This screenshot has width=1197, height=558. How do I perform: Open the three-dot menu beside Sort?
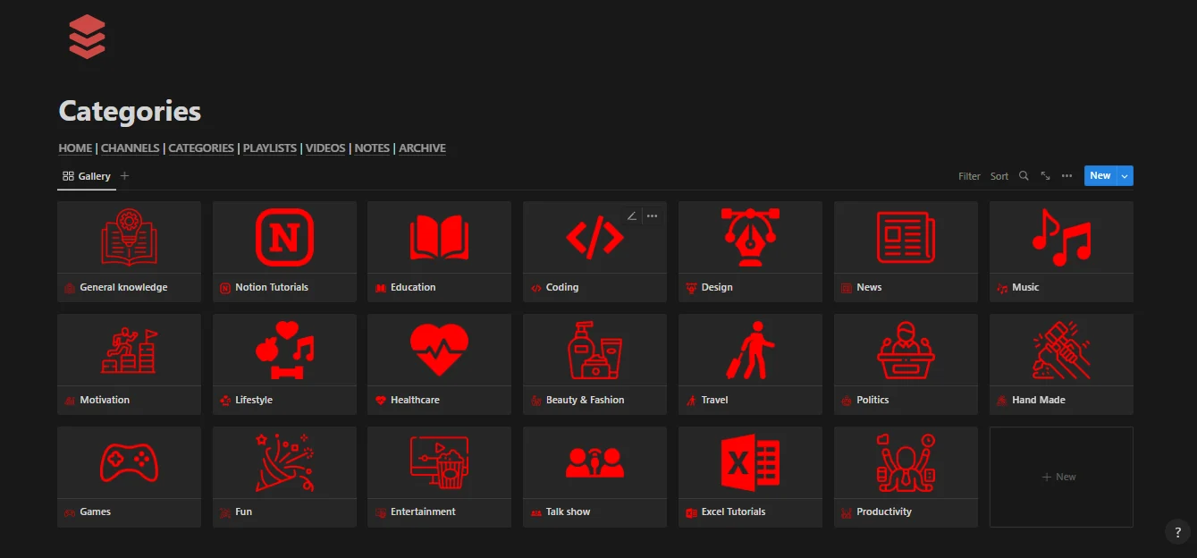(x=1066, y=176)
